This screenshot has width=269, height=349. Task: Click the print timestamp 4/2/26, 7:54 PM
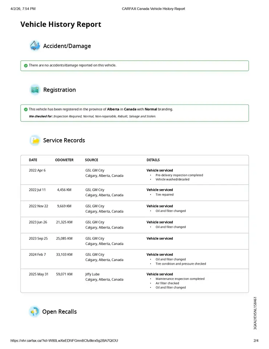click(23, 9)
